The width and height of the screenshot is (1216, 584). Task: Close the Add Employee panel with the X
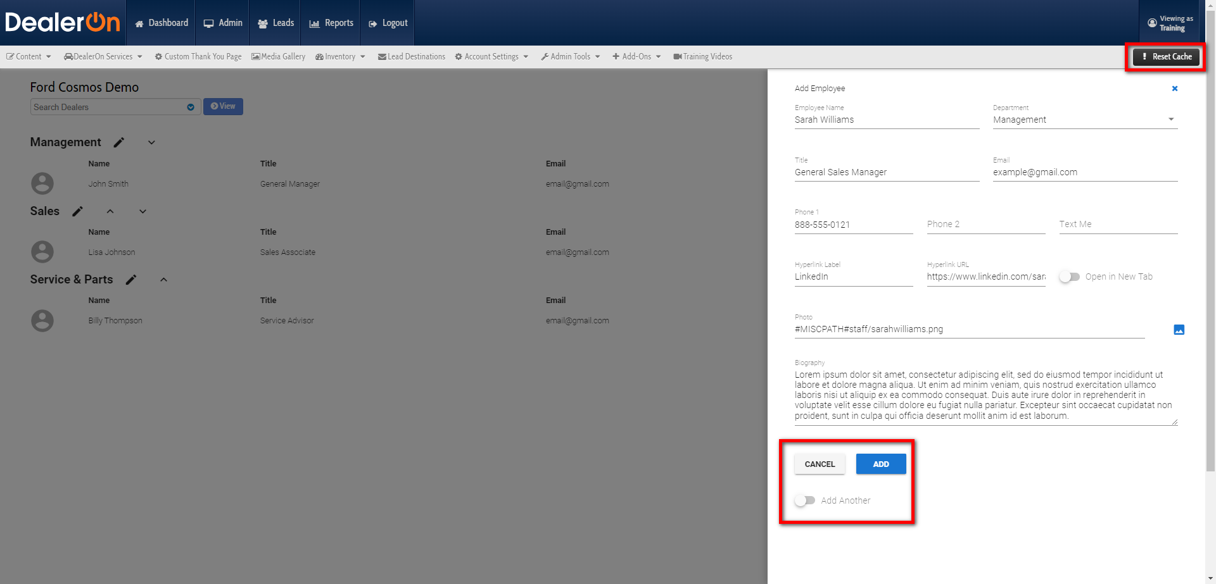1175,89
